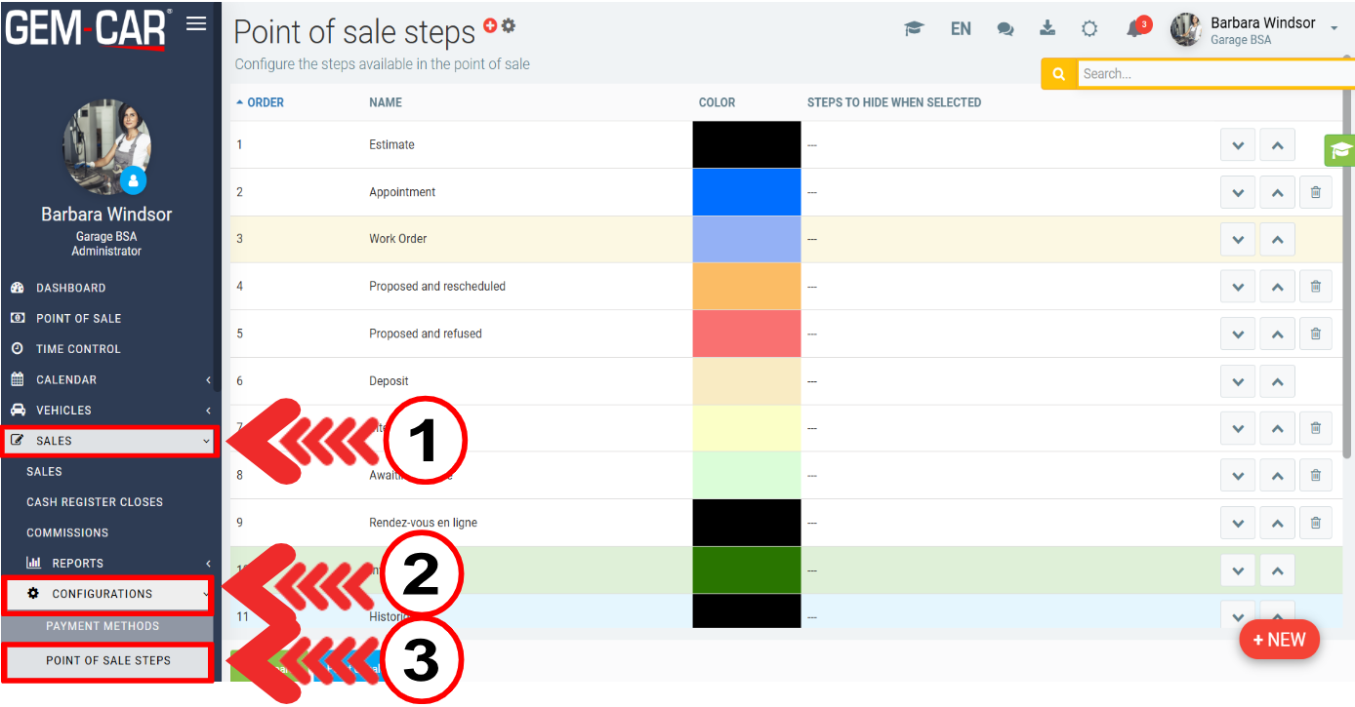Image resolution: width=1355 pixels, height=707 pixels.
Task: Open the graduation cap training icon in header
Action: (914, 29)
